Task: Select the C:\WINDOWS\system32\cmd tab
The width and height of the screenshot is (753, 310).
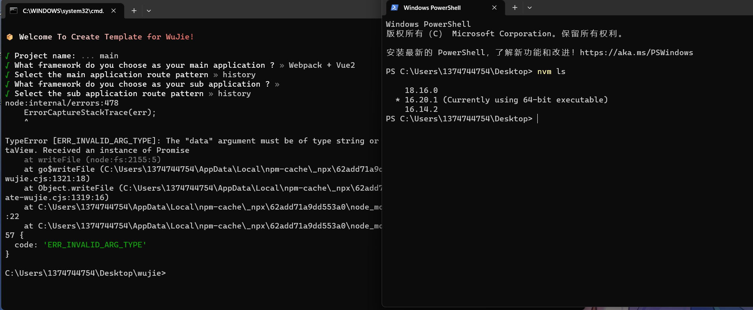Action: [63, 11]
